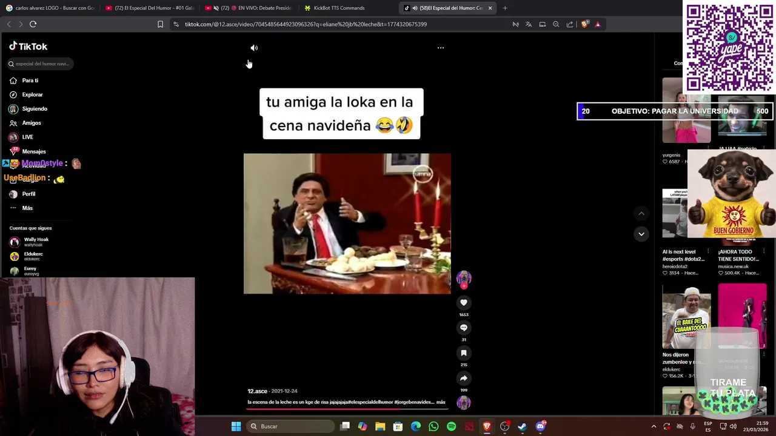Open the TikTok logo home link
The height and width of the screenshot is (436, 776).
click(28, 47)
